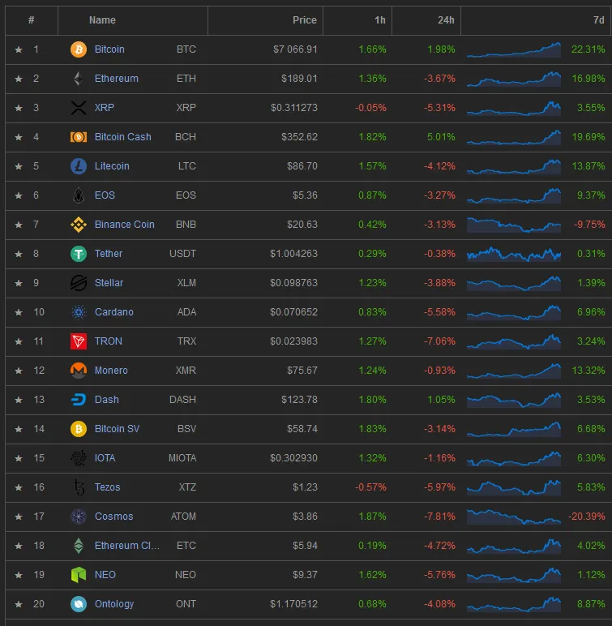This screenshot has height=626, width=612.
Task: Click the Binance Coin logo icon
Action: tap(79, 225)
